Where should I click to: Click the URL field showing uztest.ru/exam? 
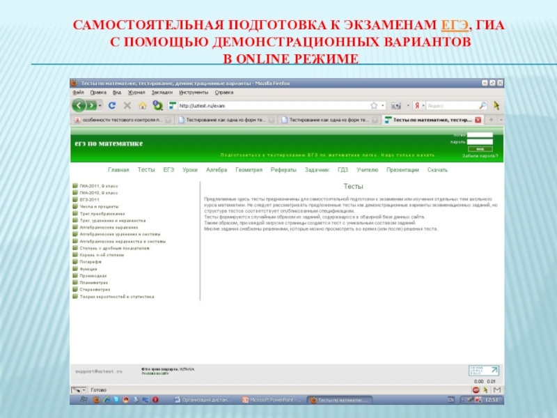coord(274,106)
